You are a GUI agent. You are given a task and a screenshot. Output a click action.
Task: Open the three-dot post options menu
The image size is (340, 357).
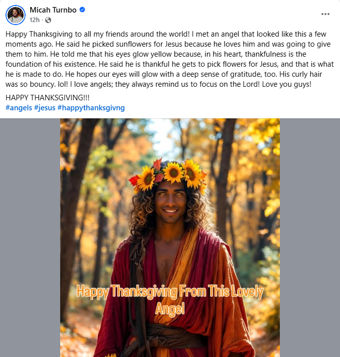(x=325, y=14)
